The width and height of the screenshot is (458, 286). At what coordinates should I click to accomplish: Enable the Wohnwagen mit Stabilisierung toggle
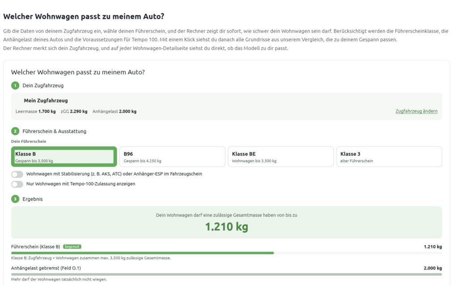coord(17,174)
